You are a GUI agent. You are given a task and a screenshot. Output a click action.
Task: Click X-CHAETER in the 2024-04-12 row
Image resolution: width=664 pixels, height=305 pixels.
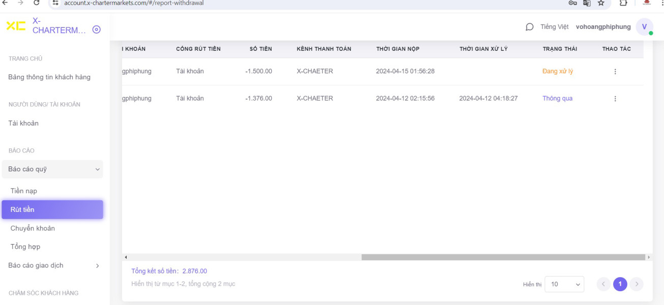click(315, 98)
